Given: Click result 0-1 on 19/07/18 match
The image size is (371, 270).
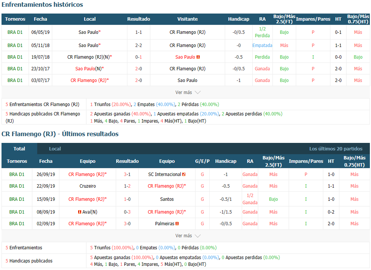Looking at the screenshot, I should [x=139, y=57].
